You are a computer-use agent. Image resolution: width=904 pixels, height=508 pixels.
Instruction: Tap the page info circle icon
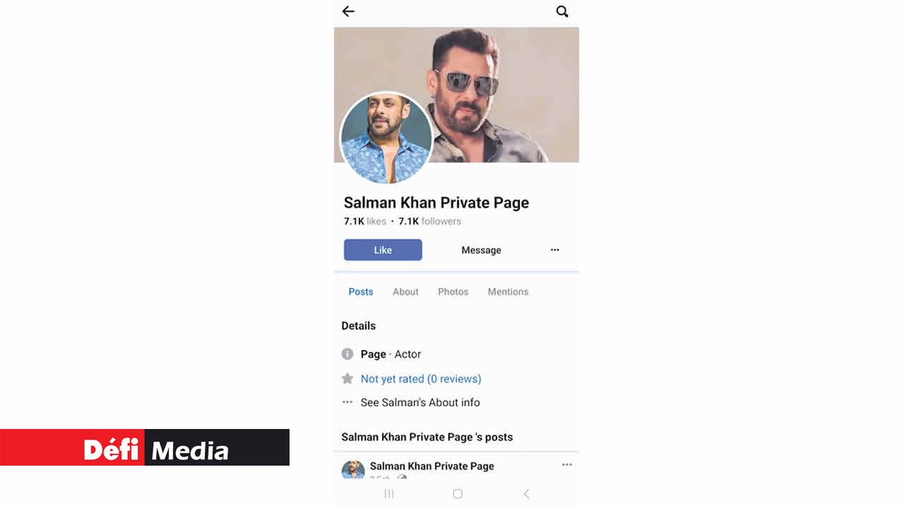click(x=347, y=354)
